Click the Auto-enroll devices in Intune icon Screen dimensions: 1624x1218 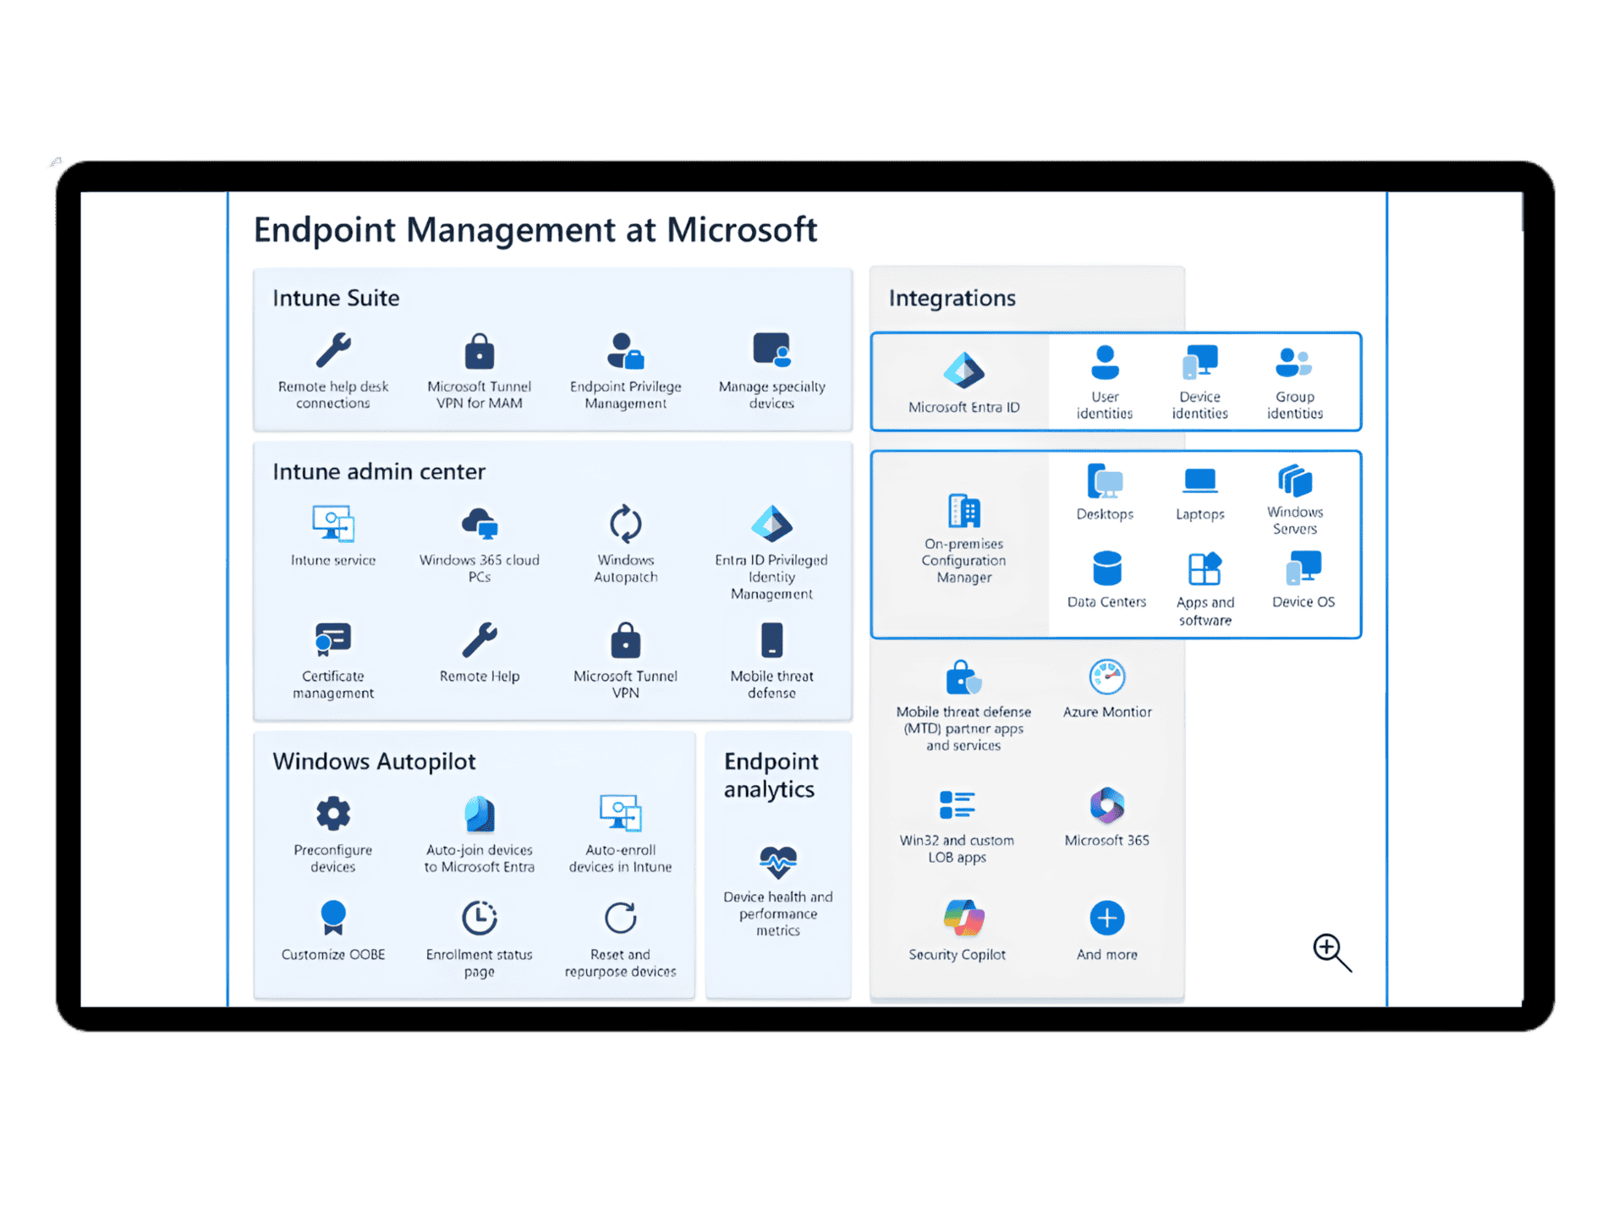click(620, 813)
